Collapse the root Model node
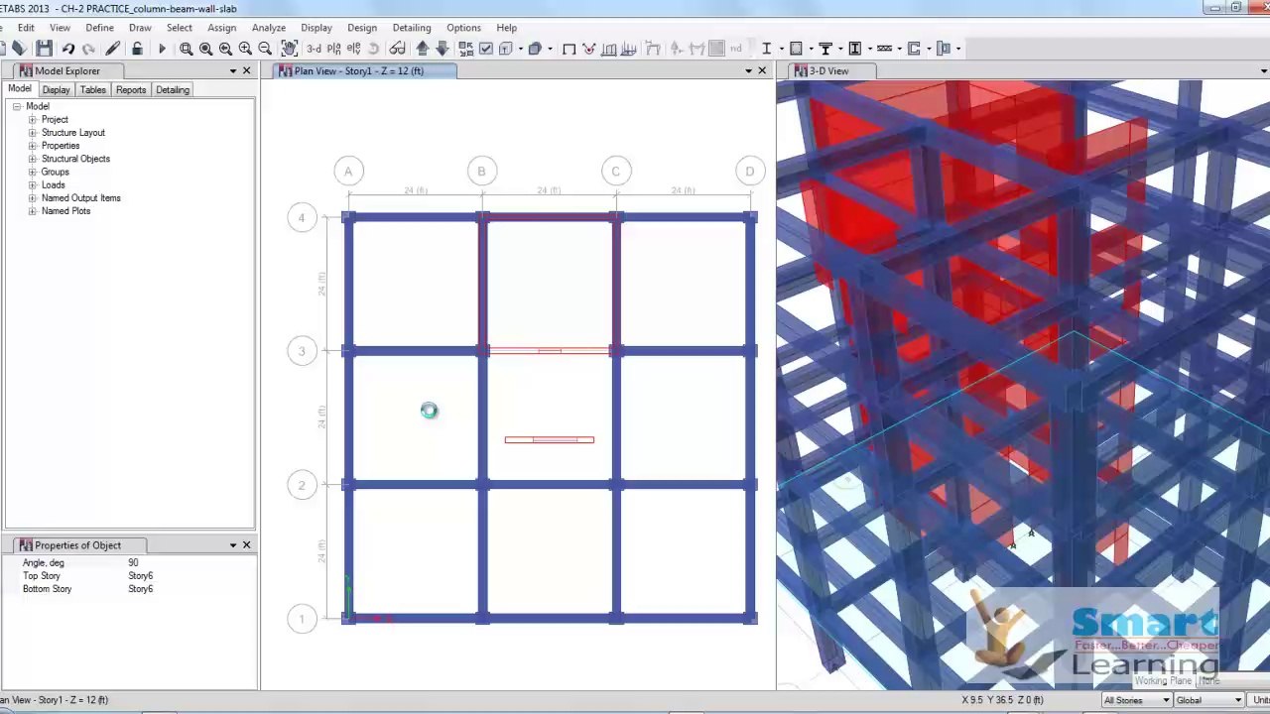 pyautogui.click(x=16, y=107)
